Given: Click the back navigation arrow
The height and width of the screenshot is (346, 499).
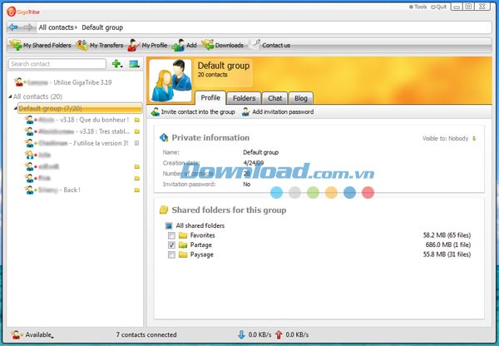Looking at the screenshot, I should click(13, 27).
